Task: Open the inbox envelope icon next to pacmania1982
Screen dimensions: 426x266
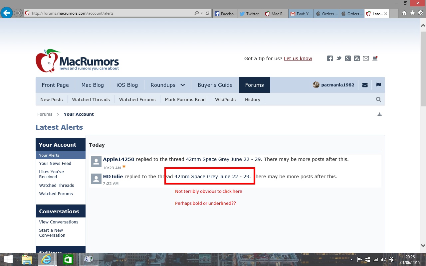Action: (365, 85)
